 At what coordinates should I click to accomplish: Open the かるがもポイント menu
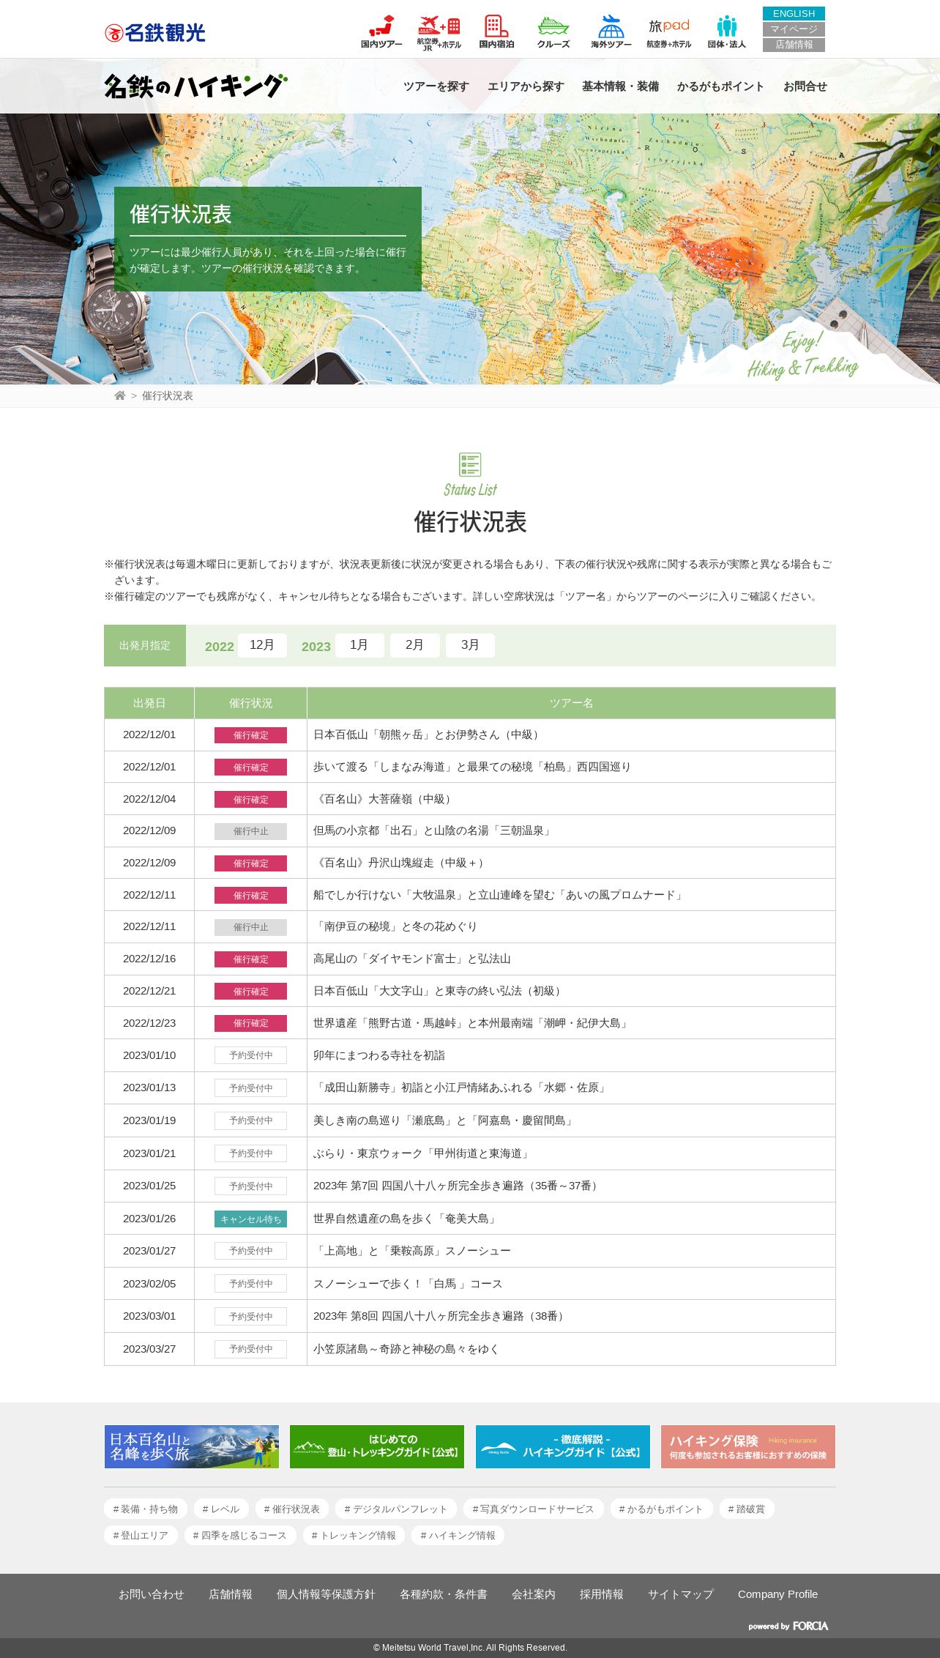[720, 86]
